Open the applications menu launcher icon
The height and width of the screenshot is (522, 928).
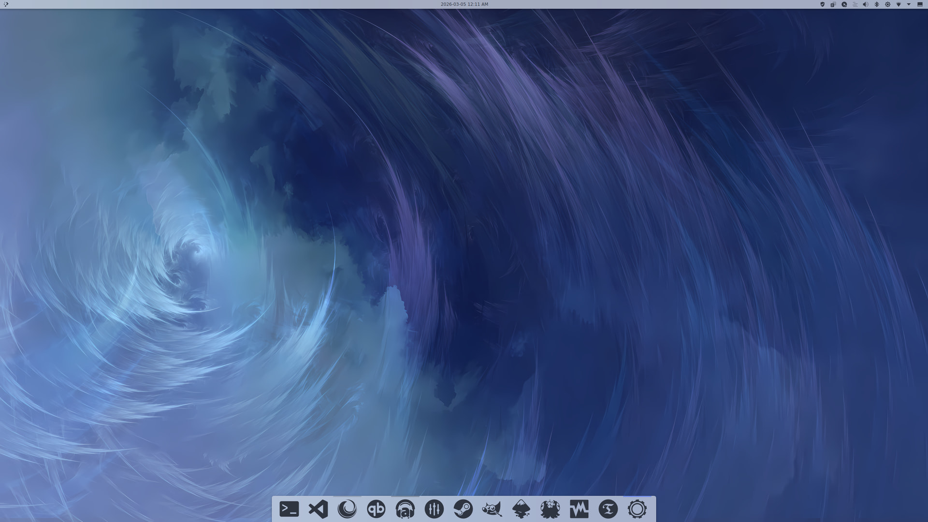(6, 4)
